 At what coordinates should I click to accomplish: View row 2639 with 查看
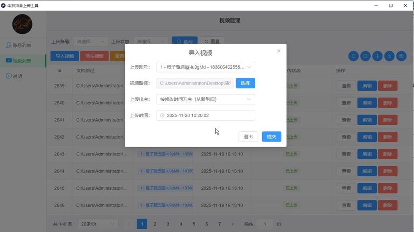(x=346, y=86)
